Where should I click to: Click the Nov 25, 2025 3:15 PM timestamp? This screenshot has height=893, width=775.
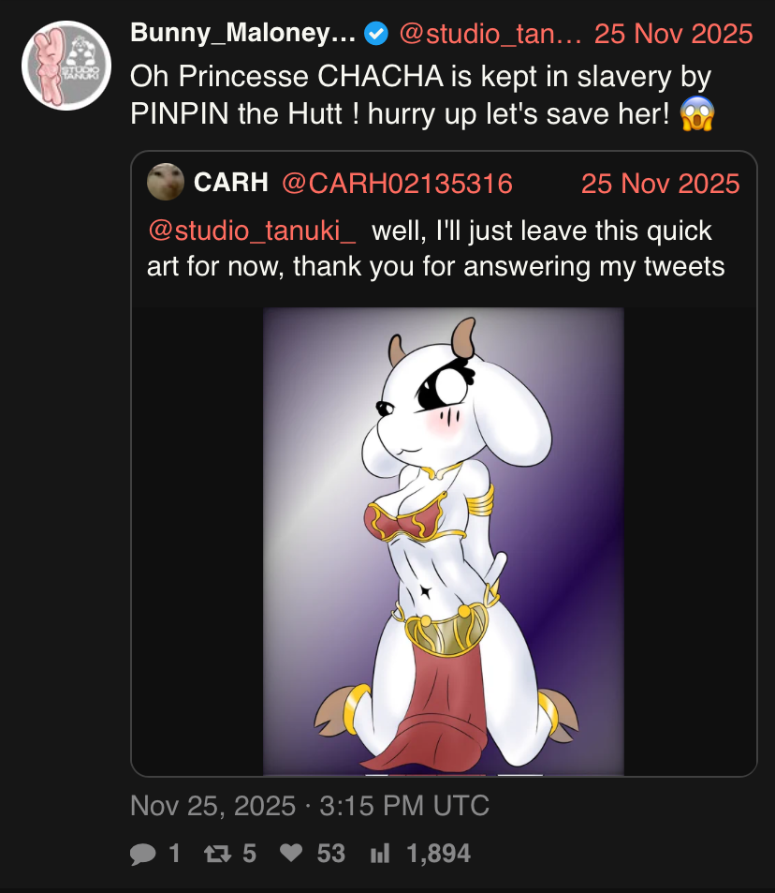(x=310, y=805)
